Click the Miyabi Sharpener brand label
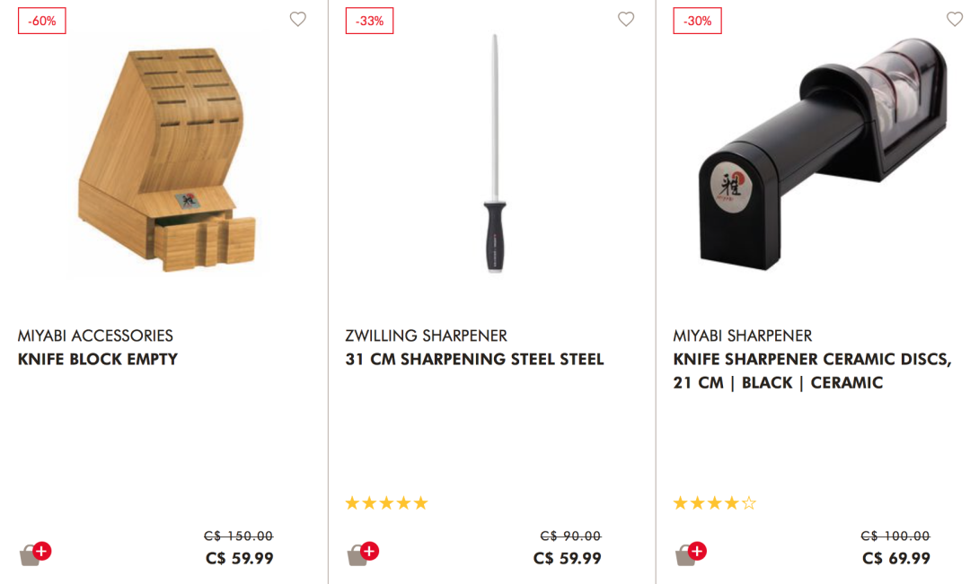The height and width of the screenshot is (584, 970). 742,336
